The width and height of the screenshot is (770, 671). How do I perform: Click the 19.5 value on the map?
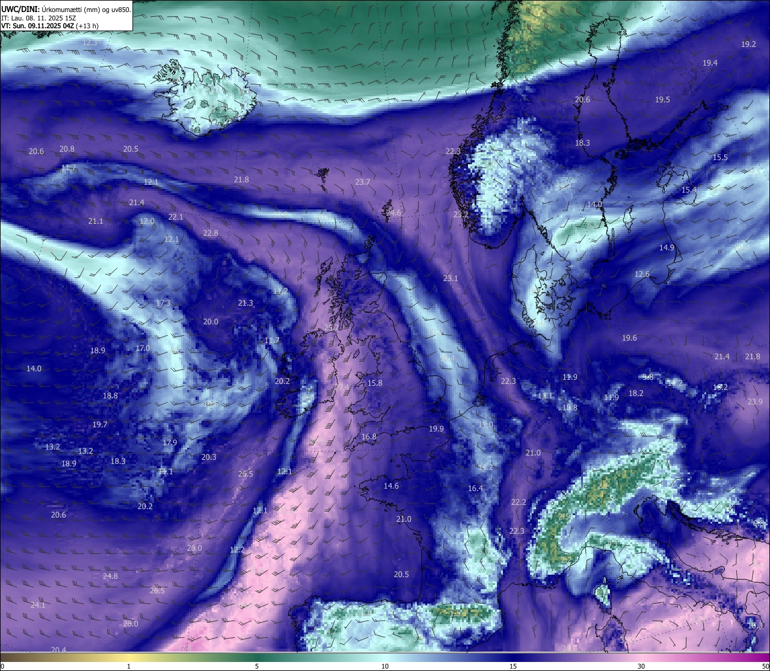(x=662, y=99)
